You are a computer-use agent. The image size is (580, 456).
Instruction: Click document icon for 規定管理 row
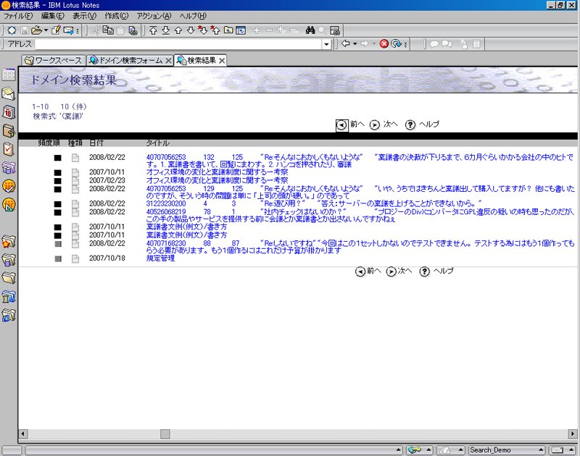coord(75,258)
